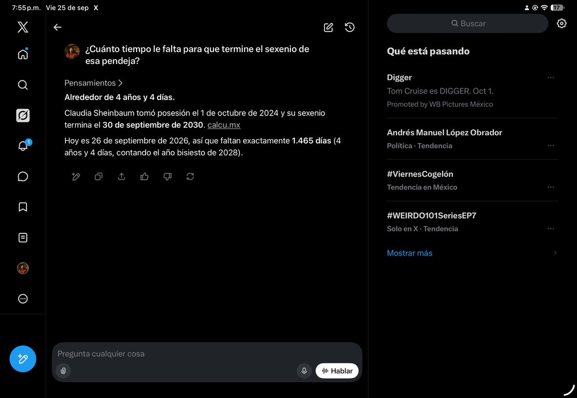Screen dimensions: 577x398
Task: Open Bookmarks icon in sidebar
Action: 23,207
